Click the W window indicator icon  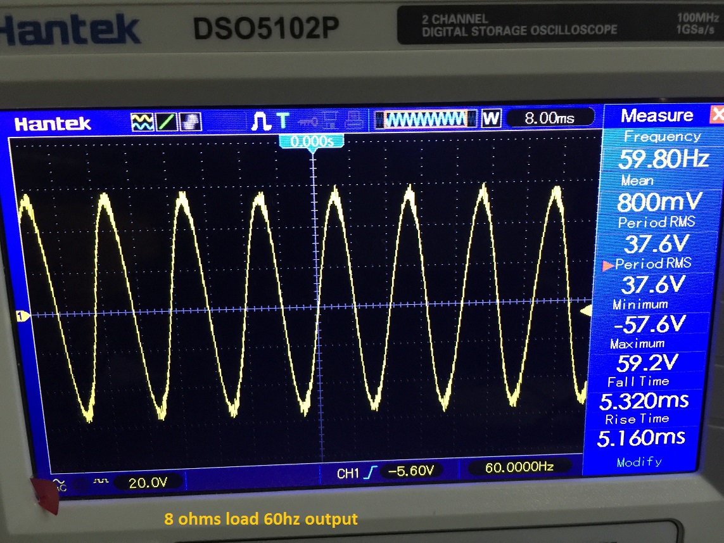pos(491,118)
